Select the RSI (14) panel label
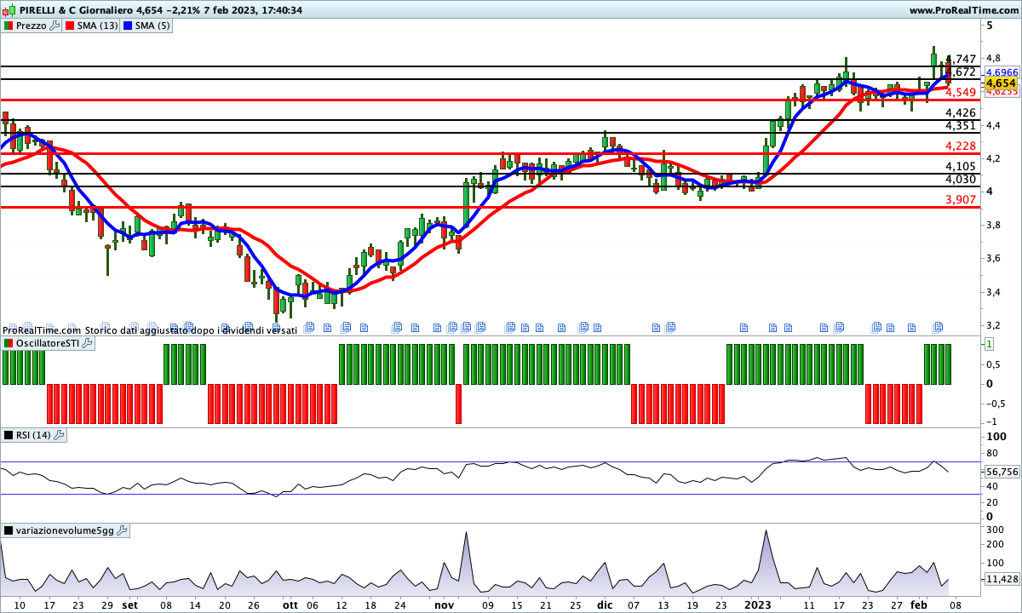This screenshot has width=1022, height=613. click(33, 435)
